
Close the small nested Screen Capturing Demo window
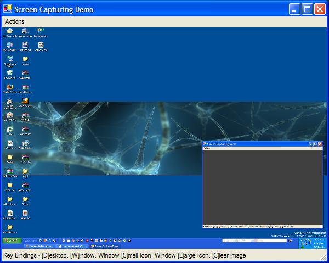tap(320, 144)
